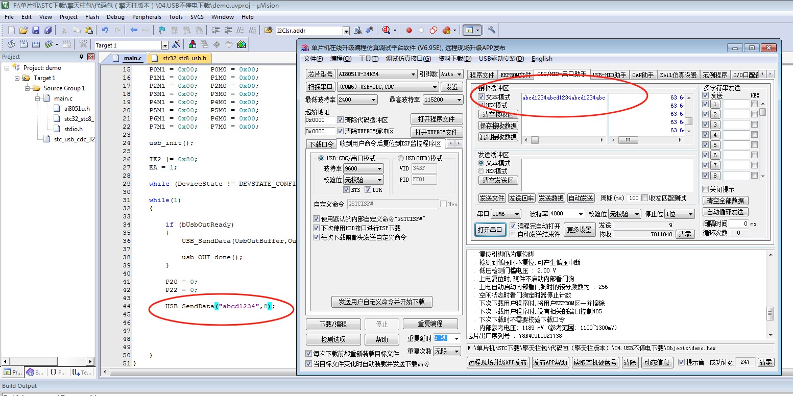This screenshot has width=793, height=396.
Task: Undo the last edit in µVision
Action: coord(105,30)
